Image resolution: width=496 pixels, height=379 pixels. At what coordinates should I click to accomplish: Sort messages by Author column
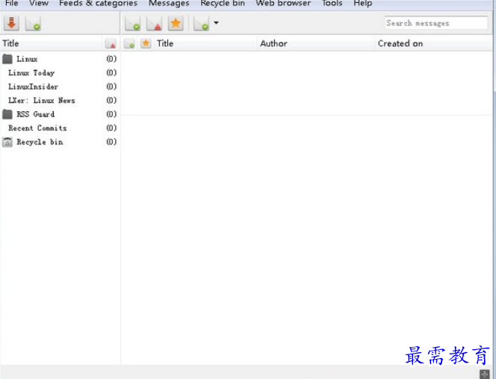(x=315, y=43)
